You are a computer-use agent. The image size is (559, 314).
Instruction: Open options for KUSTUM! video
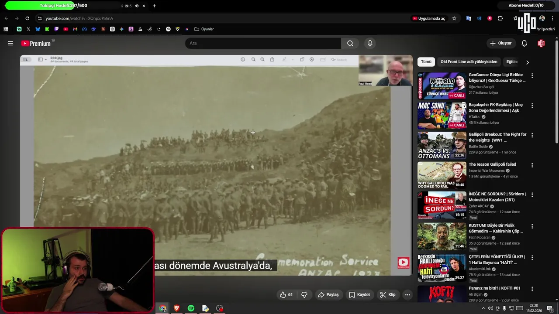(x=532, y=226)
